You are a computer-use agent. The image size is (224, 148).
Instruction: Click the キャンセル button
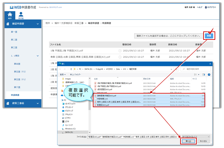(203, 142)
